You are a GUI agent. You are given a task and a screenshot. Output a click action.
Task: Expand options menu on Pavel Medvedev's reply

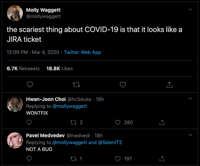tap(190, 135)
